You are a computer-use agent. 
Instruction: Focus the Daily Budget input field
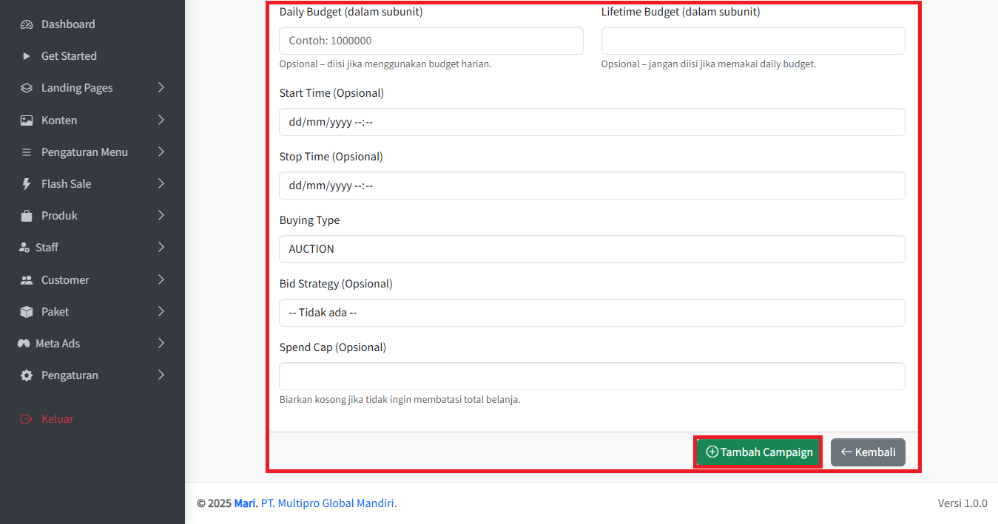[431, 41]
